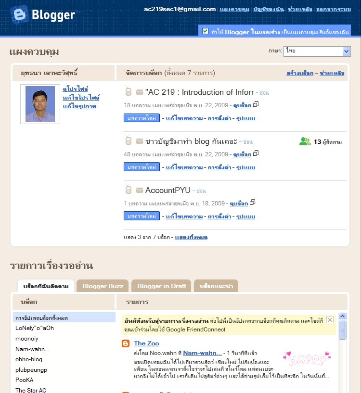
Task: Click บทความใหม่ button for AccountPYU blog
Action: [142, 216]
